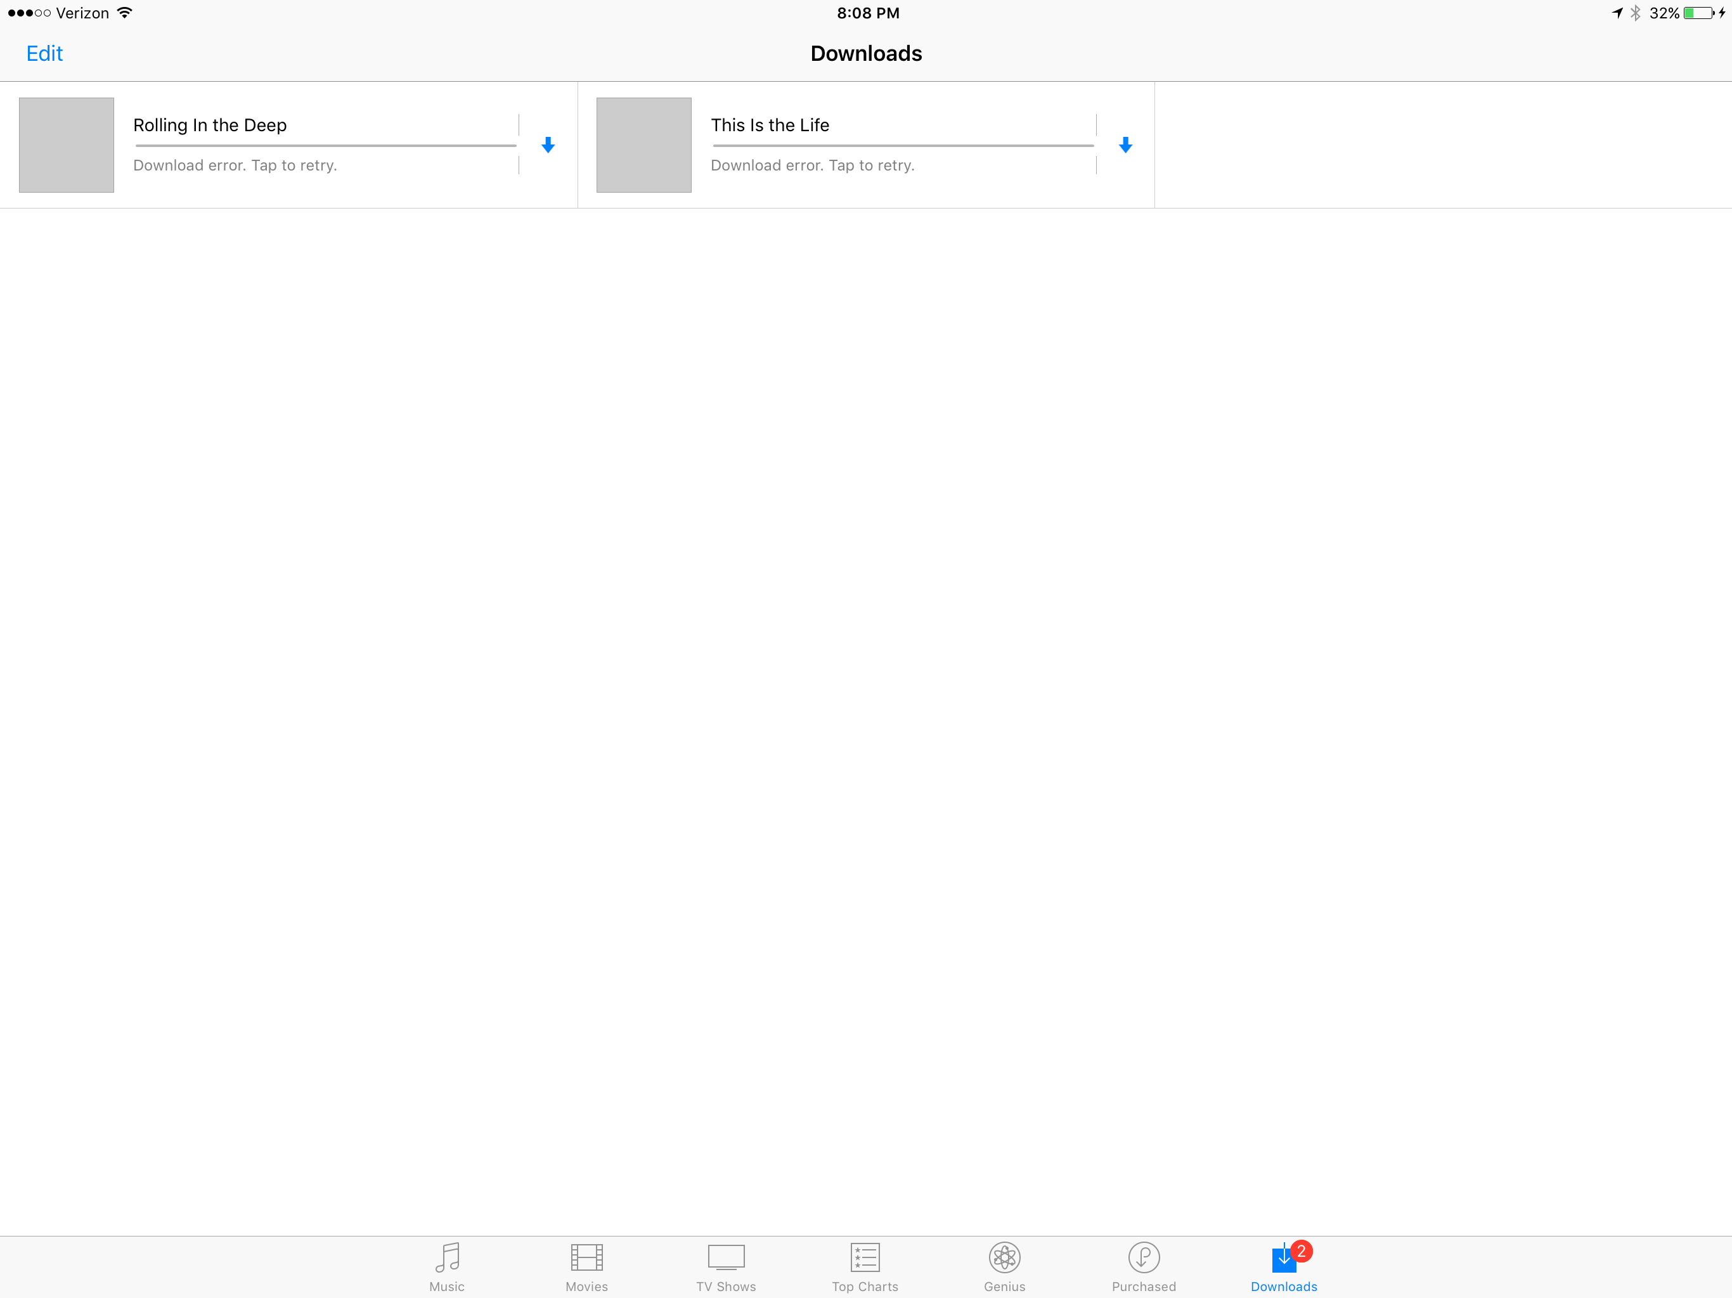
Task: Select the This Is the Life title
Action: pos(770,125)
